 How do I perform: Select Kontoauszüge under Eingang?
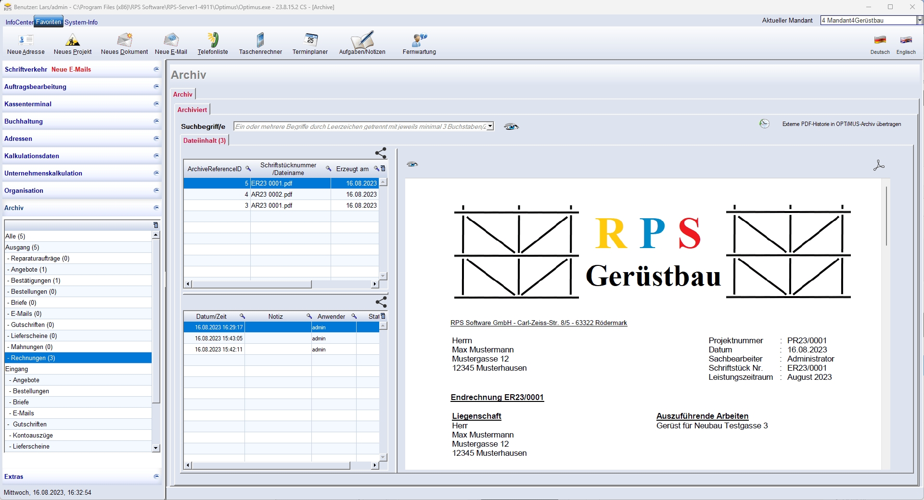coord(78,435)
